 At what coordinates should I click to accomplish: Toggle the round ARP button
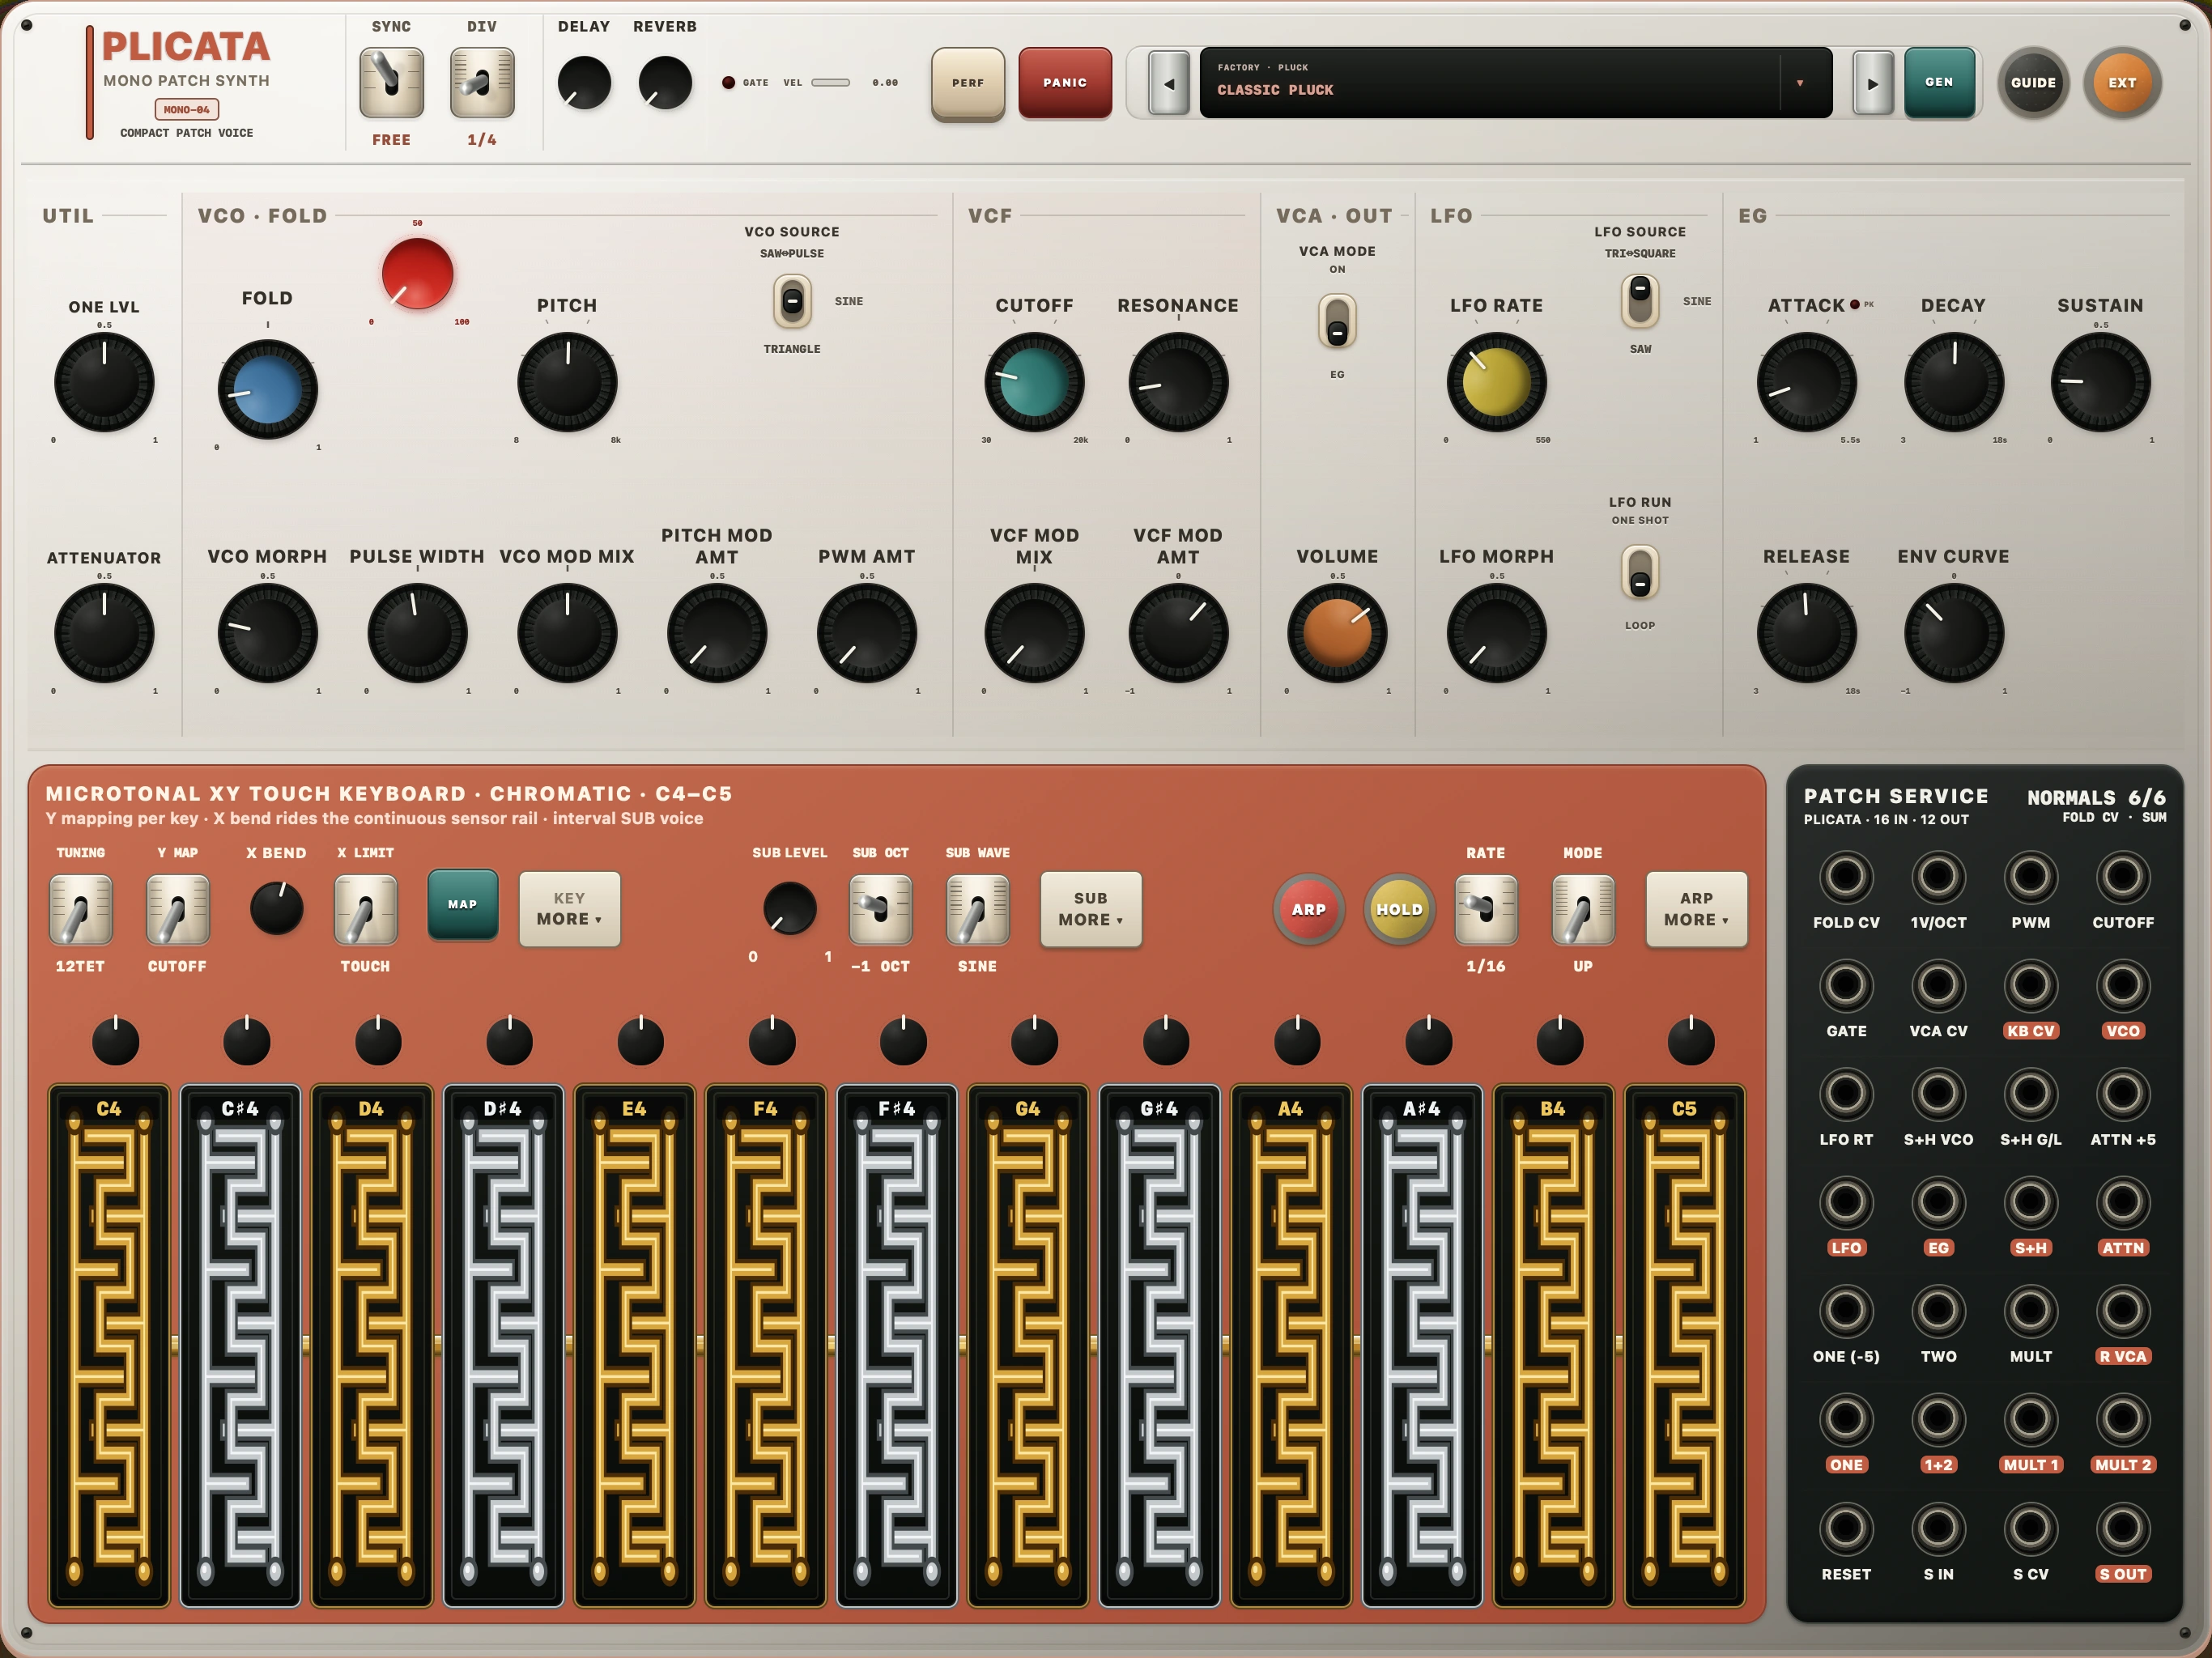coord(1308,909)
